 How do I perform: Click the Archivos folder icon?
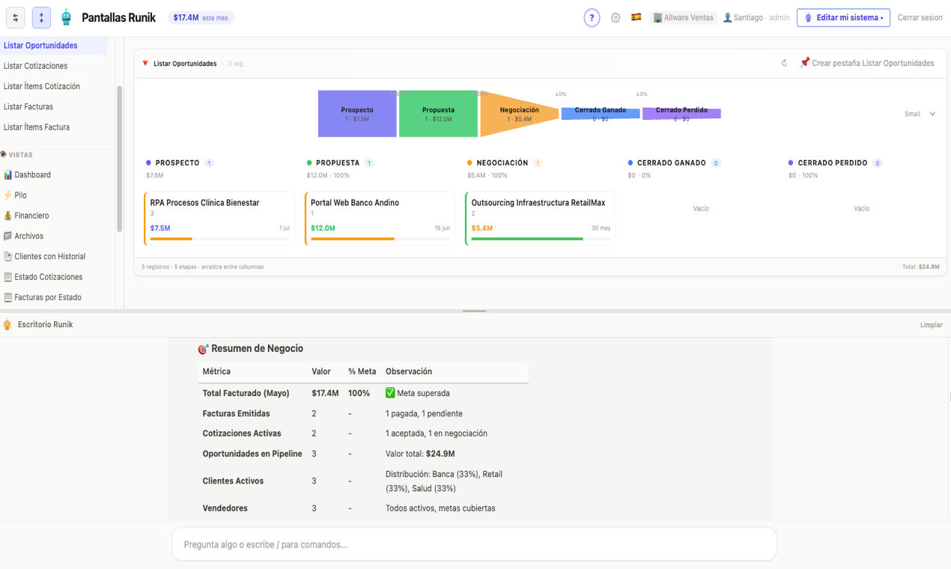tap(7, 236)
